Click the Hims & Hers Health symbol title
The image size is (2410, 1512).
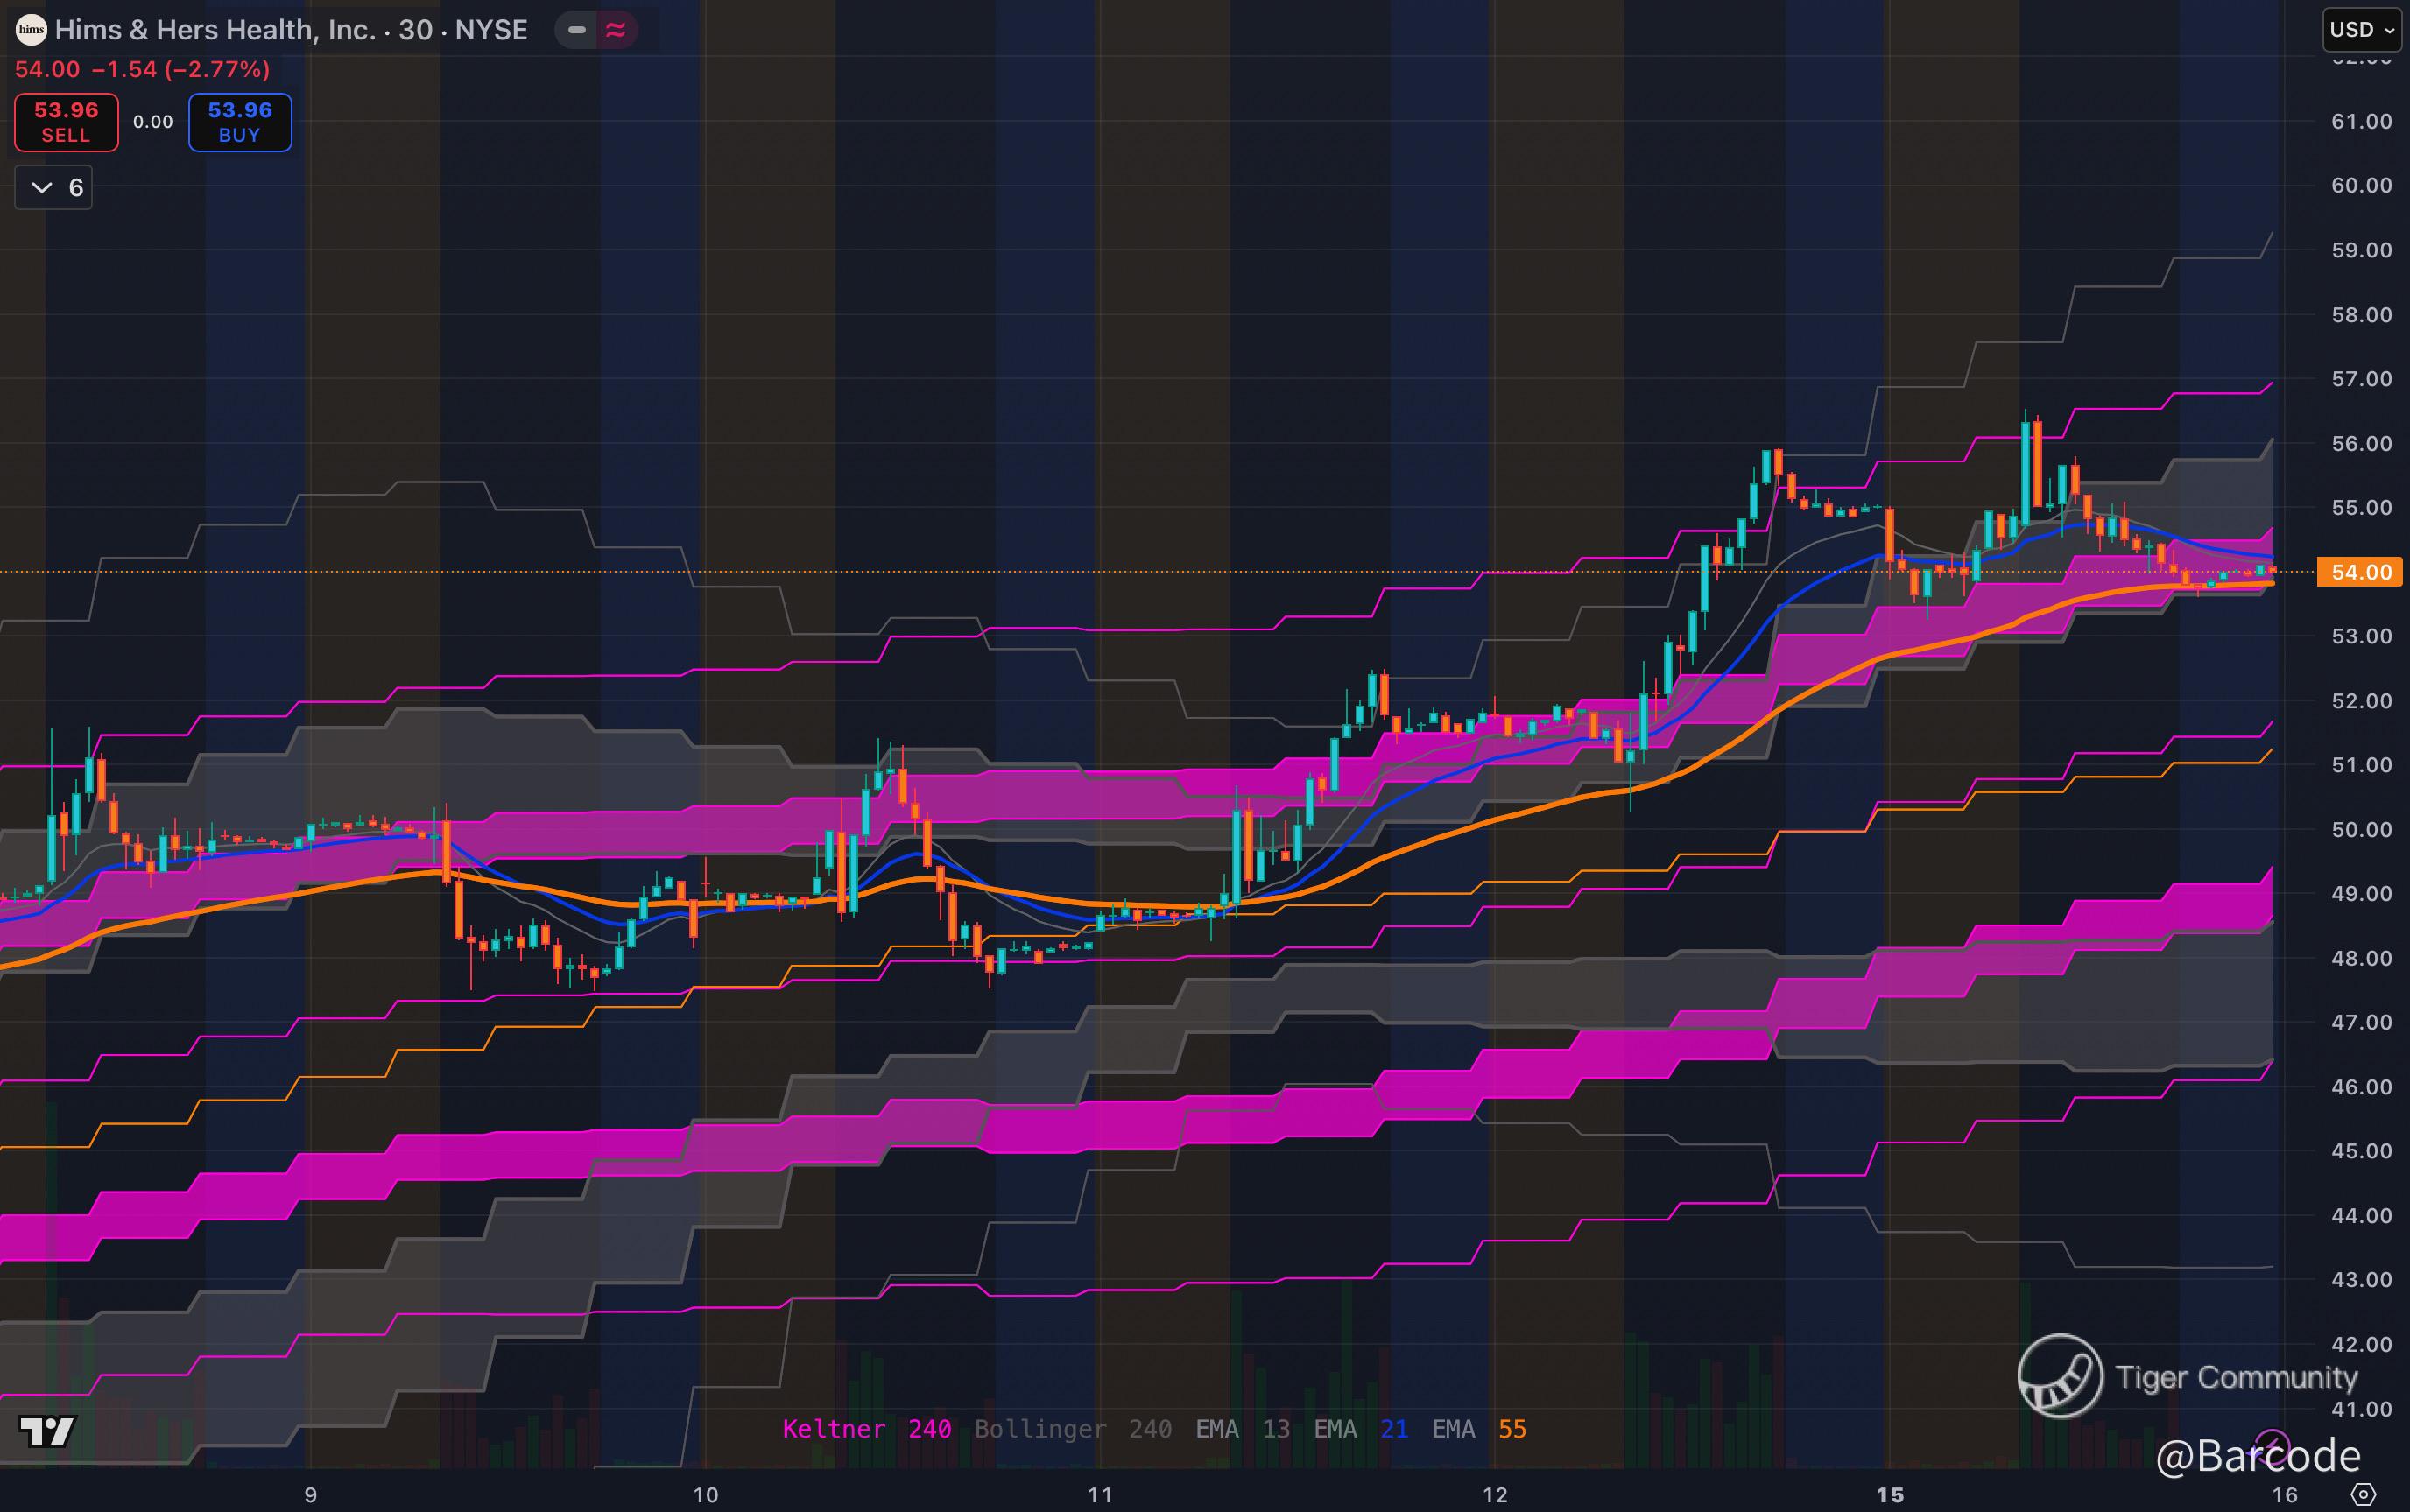pyautogui.click(x=290, y=30)
